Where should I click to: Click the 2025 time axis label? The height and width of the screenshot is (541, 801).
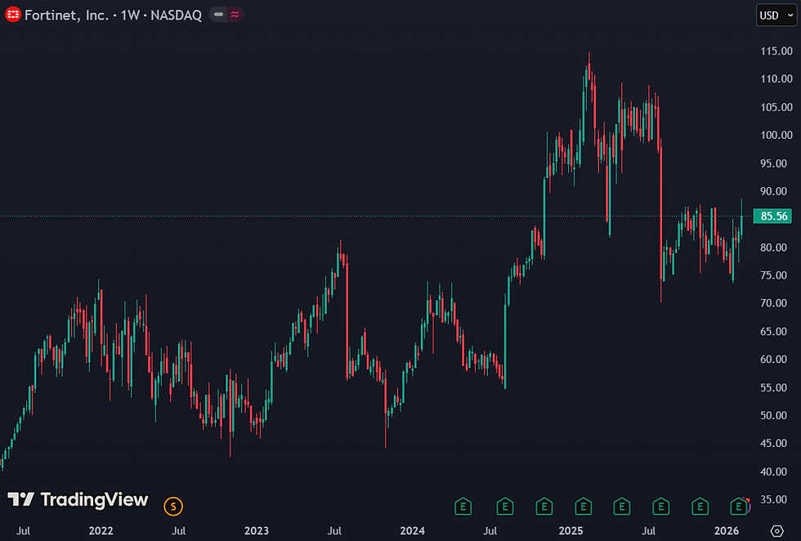click(x=571, y=530)
